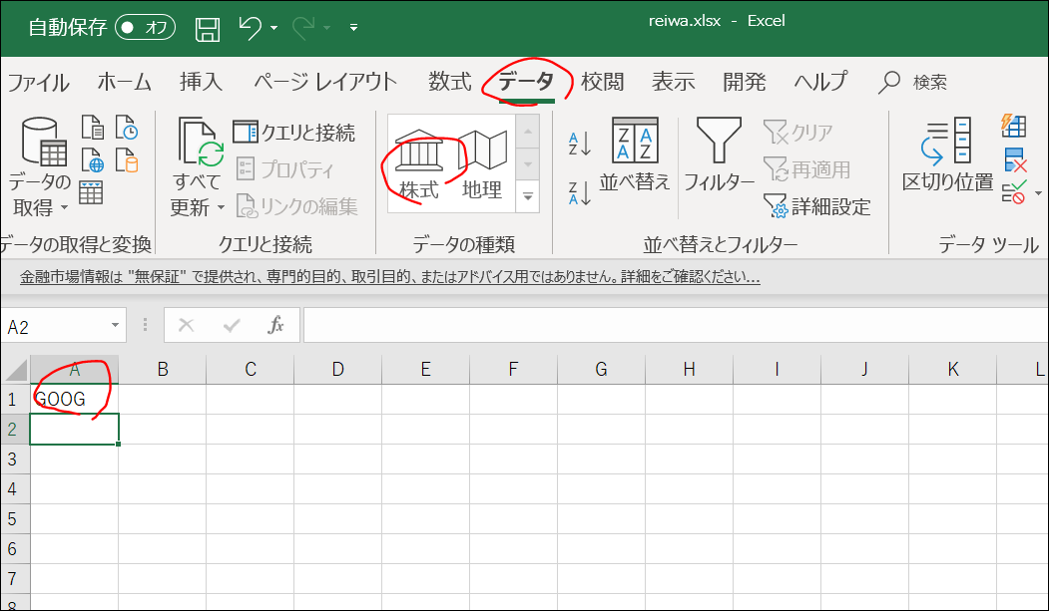Click the Redo arrow icon
Viewport: 1049px width, 611px height.
click(304, 28)
